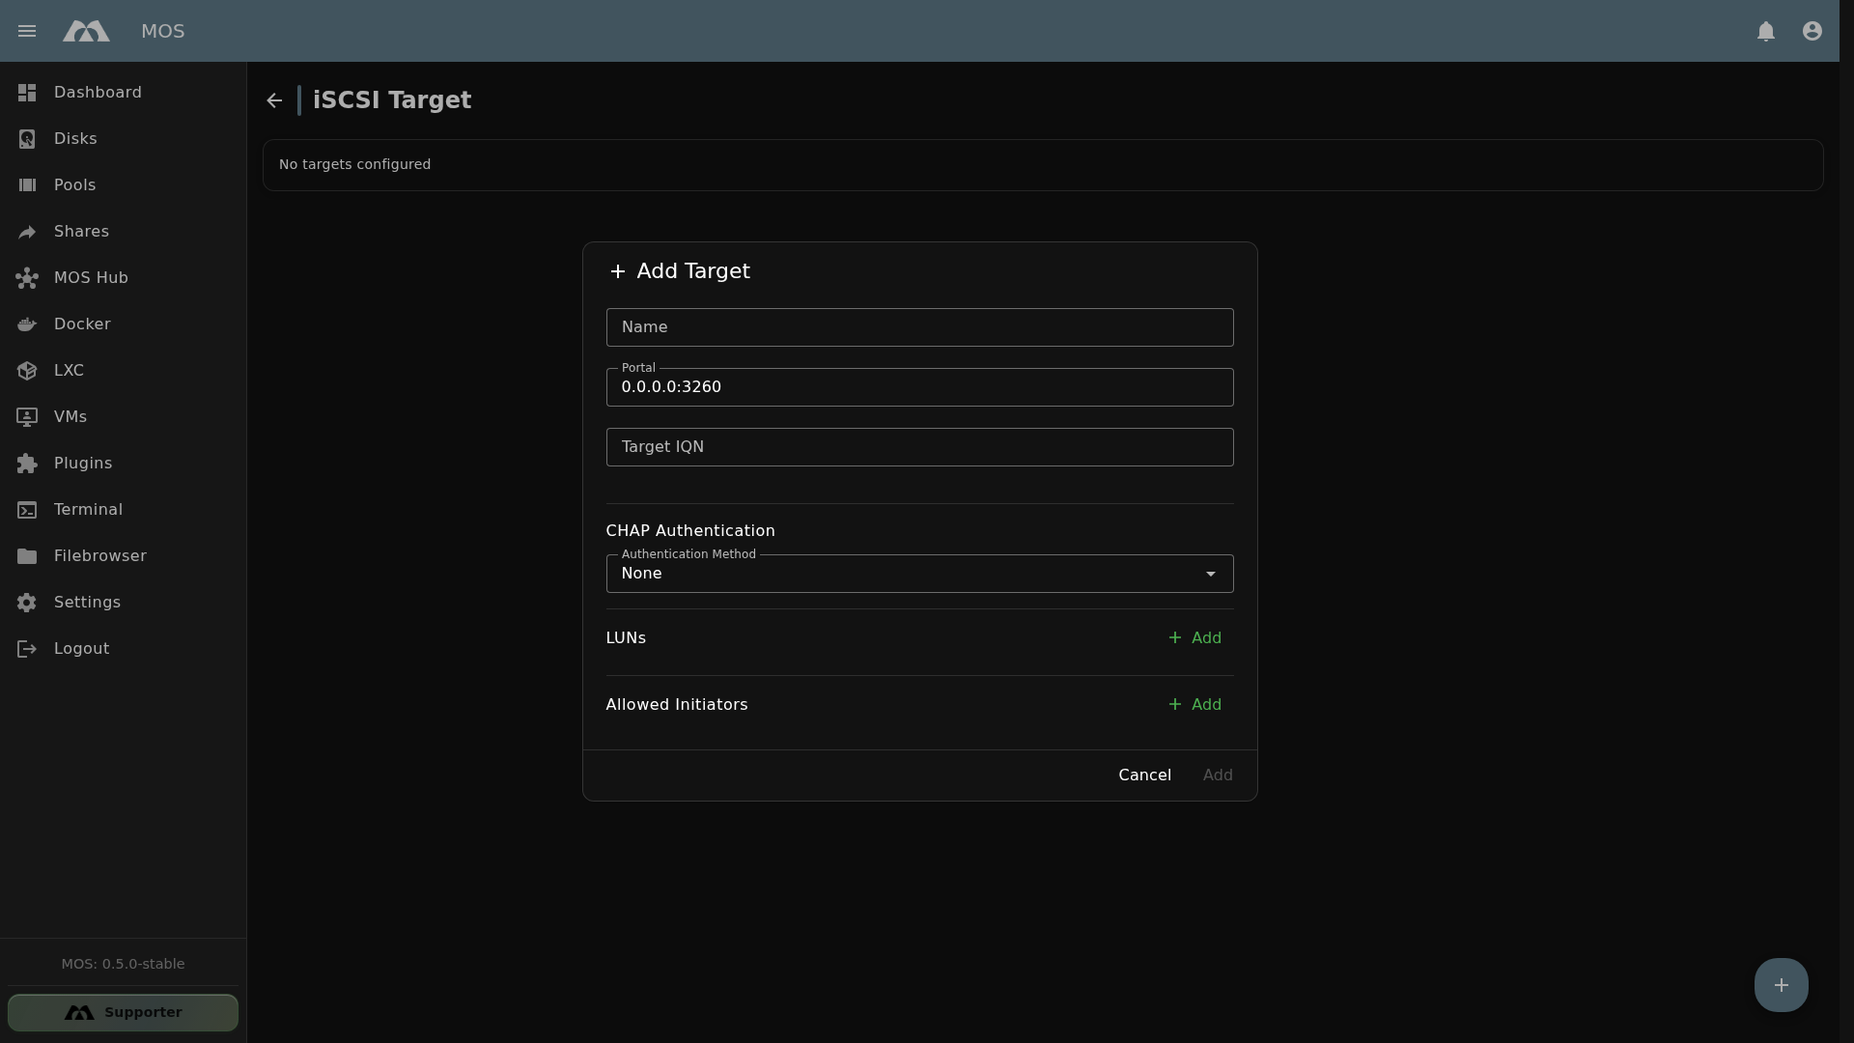1854x1043 pixels.
Task: Click the iSCSI Target heading
Action: point(392,100)
